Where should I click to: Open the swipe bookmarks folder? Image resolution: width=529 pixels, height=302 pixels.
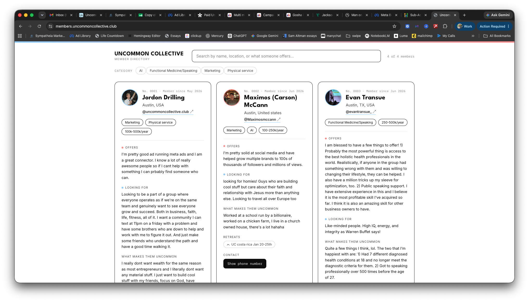click(353, 36)
